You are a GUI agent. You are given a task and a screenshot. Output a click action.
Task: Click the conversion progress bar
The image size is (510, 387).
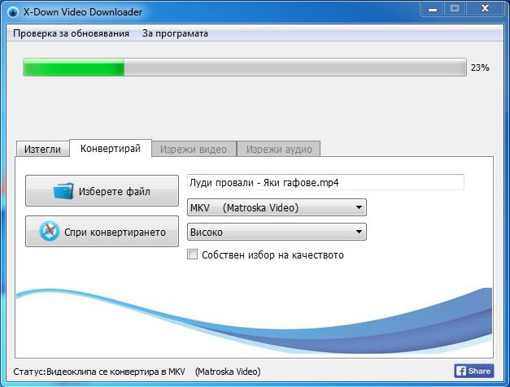click(245, 67)
